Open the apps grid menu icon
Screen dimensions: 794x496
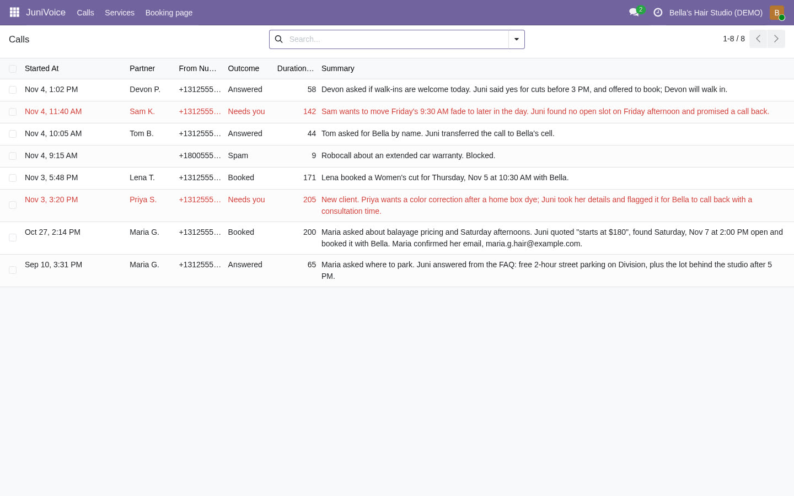(x=14, y=12)
